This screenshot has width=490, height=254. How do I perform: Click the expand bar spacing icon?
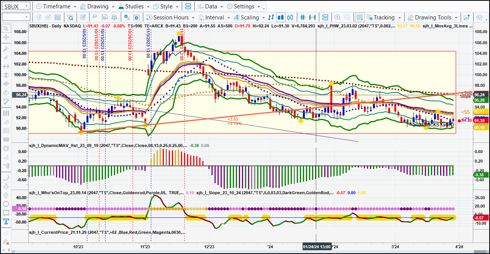(313, 18)
